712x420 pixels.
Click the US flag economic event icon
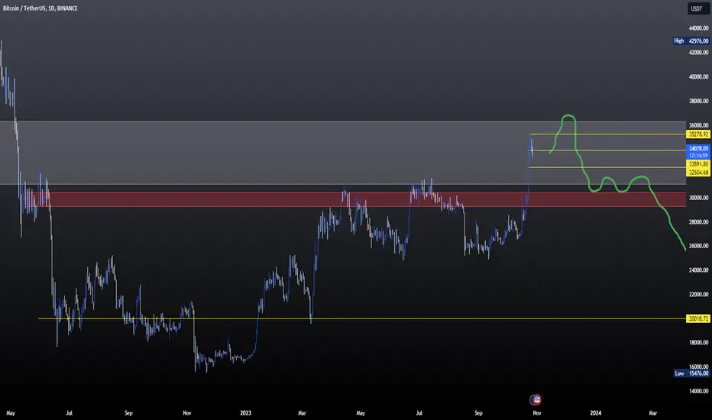point(536,400)
